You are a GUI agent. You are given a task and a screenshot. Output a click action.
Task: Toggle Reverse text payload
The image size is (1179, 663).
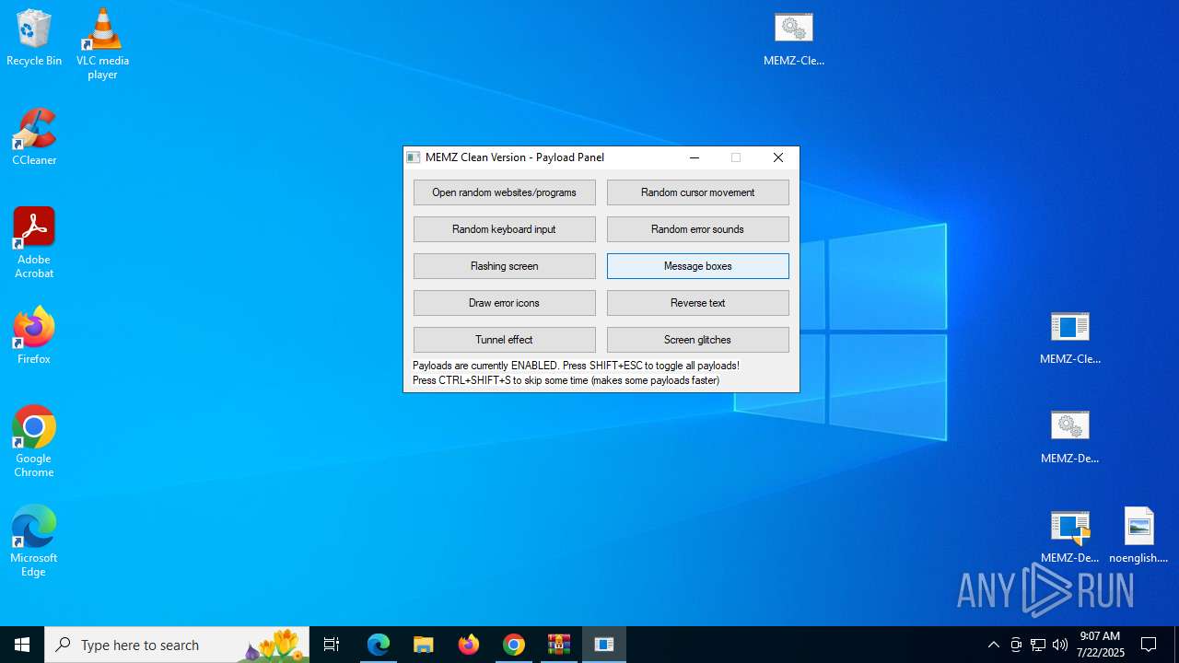click(x=698, y=303)
